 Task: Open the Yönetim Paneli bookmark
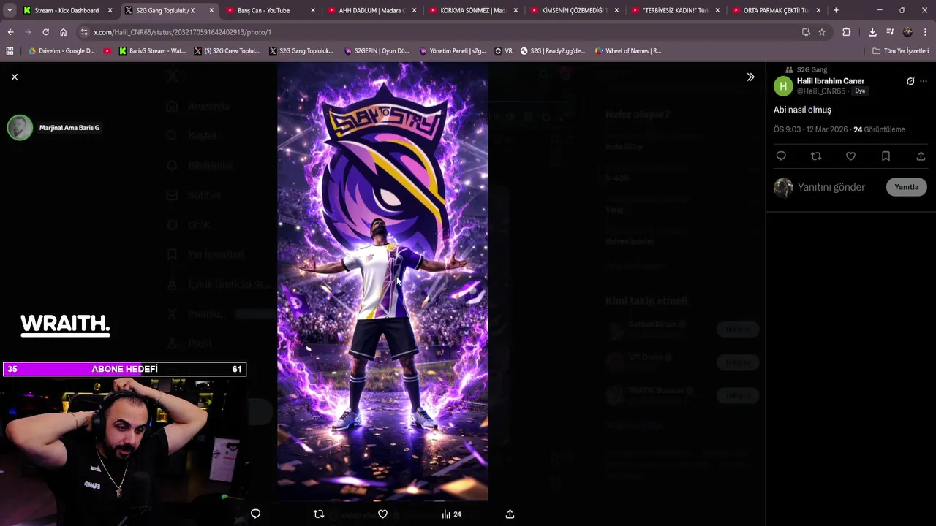coord(453,51)
